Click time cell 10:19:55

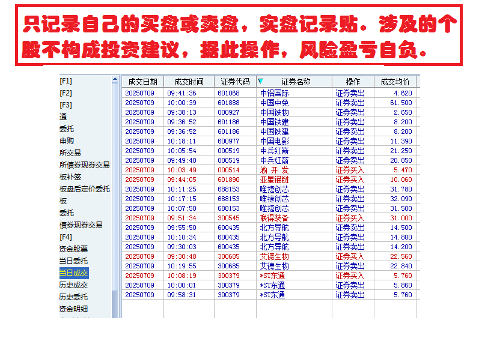pyautogui.click(x=182, y=266)
